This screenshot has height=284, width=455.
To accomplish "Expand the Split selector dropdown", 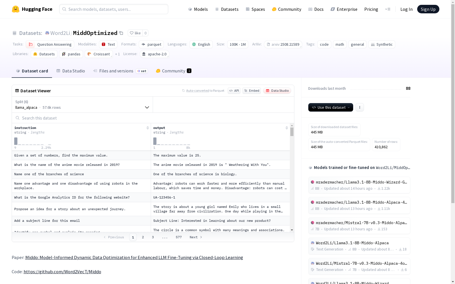I will pos(82,105).
